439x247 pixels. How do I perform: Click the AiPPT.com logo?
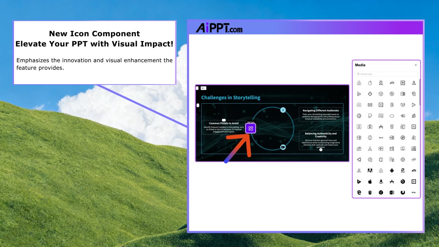tap(219, 28)
